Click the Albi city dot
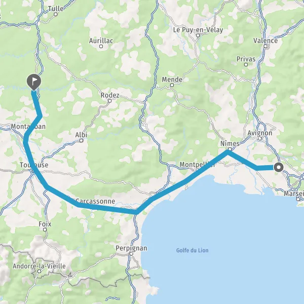Image resolution: width=304 pixels, height=304 pixels. click(82, 140)
